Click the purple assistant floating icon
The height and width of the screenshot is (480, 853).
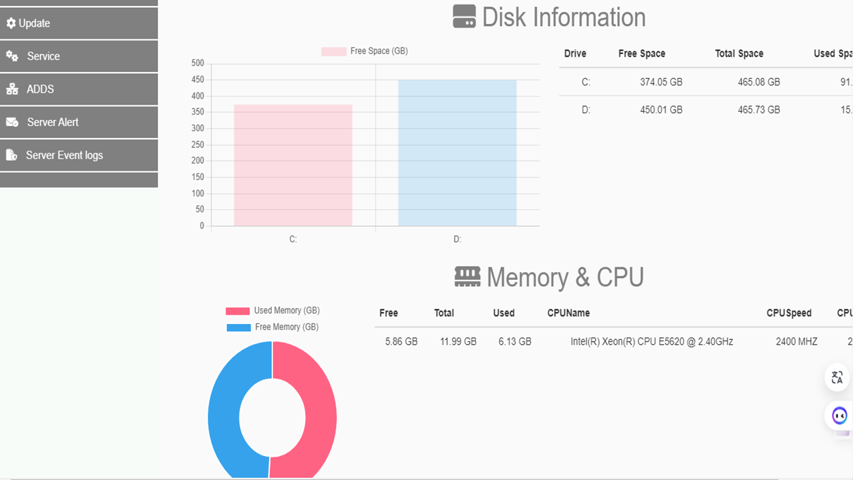[840, 416]
